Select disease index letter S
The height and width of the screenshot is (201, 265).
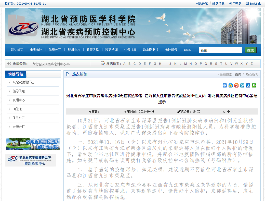216,64
